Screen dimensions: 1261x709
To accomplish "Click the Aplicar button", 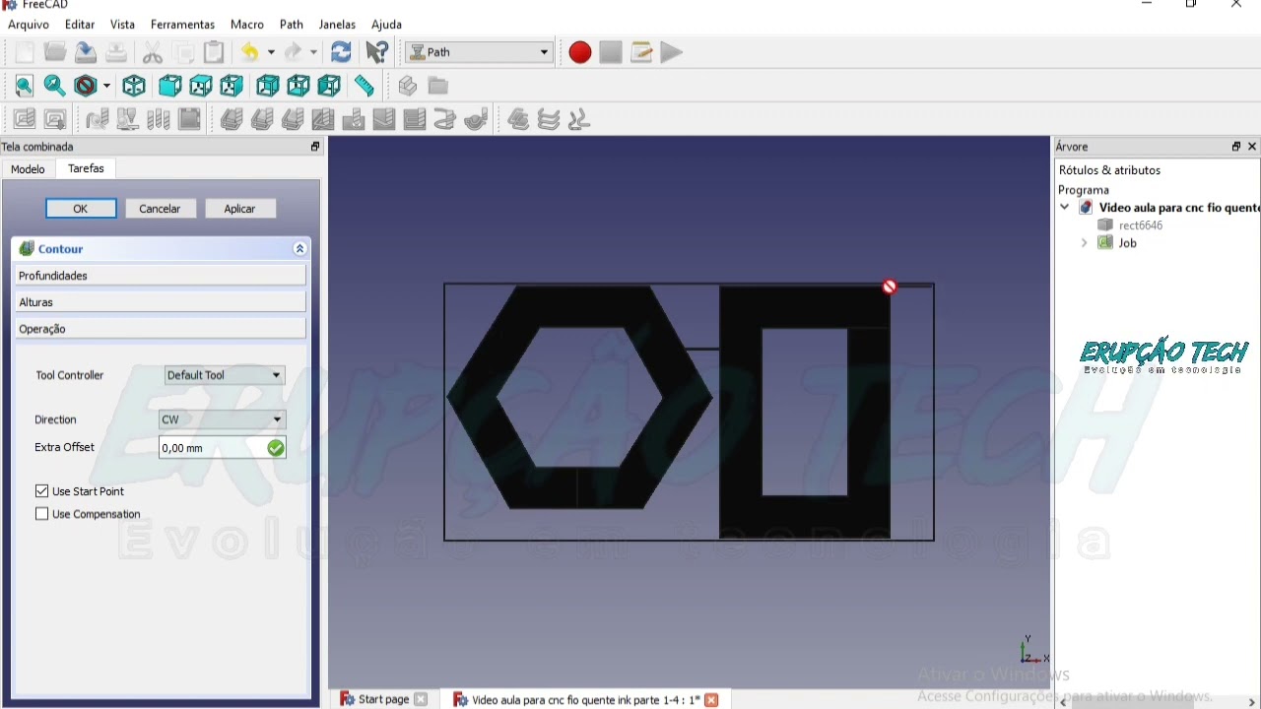I will point(239,209).
